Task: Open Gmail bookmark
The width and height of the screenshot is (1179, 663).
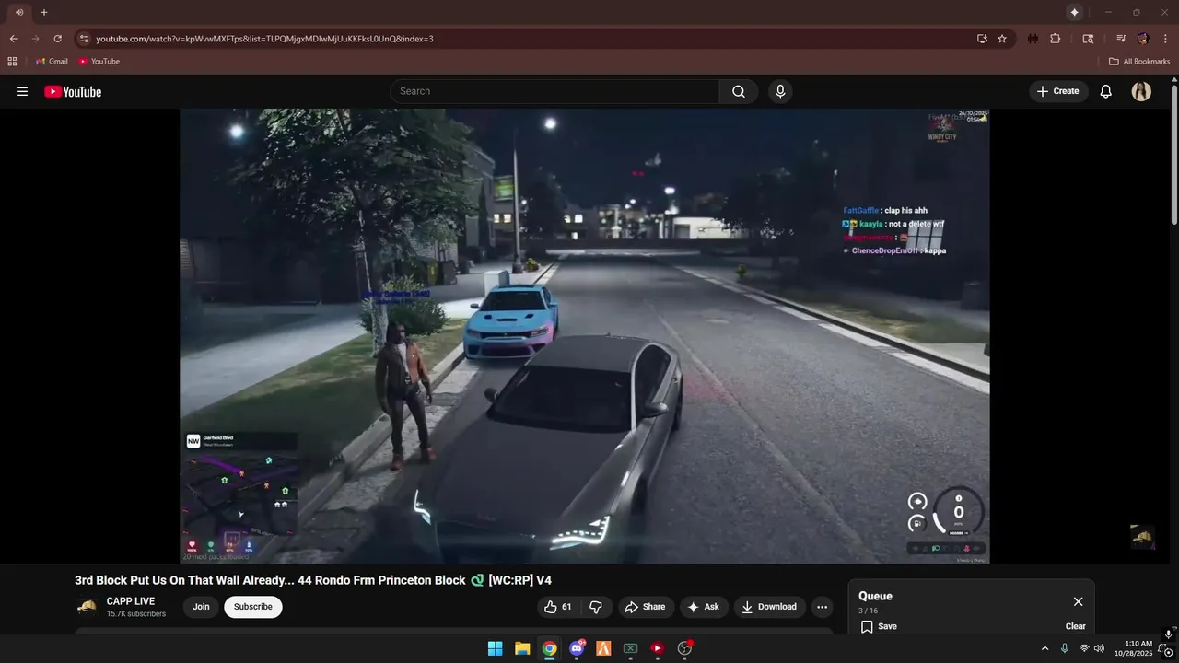Action: 52,62
